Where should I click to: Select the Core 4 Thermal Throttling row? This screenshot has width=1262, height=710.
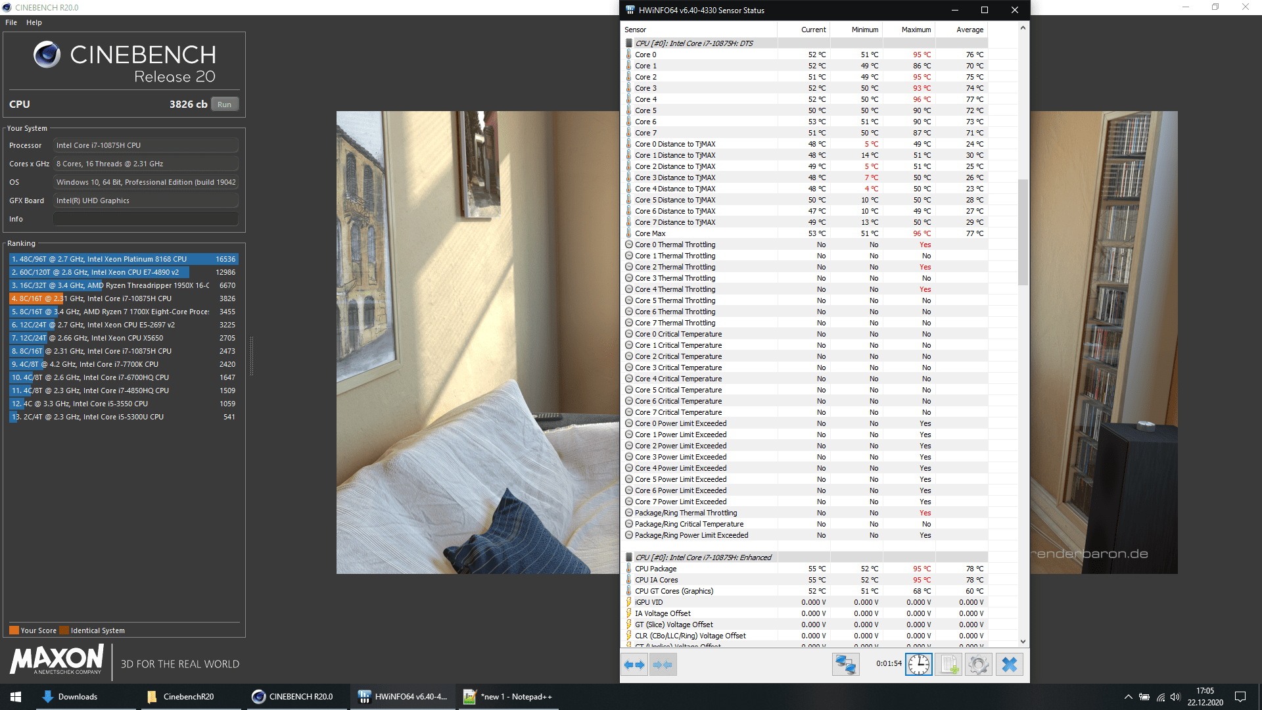805,289
